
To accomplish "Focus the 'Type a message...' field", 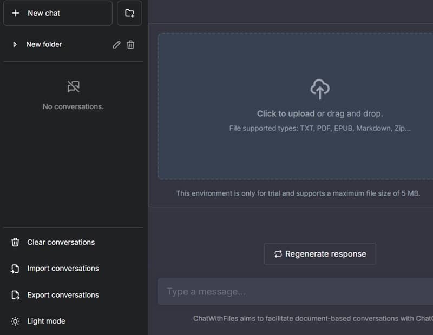I will point(295,291).
